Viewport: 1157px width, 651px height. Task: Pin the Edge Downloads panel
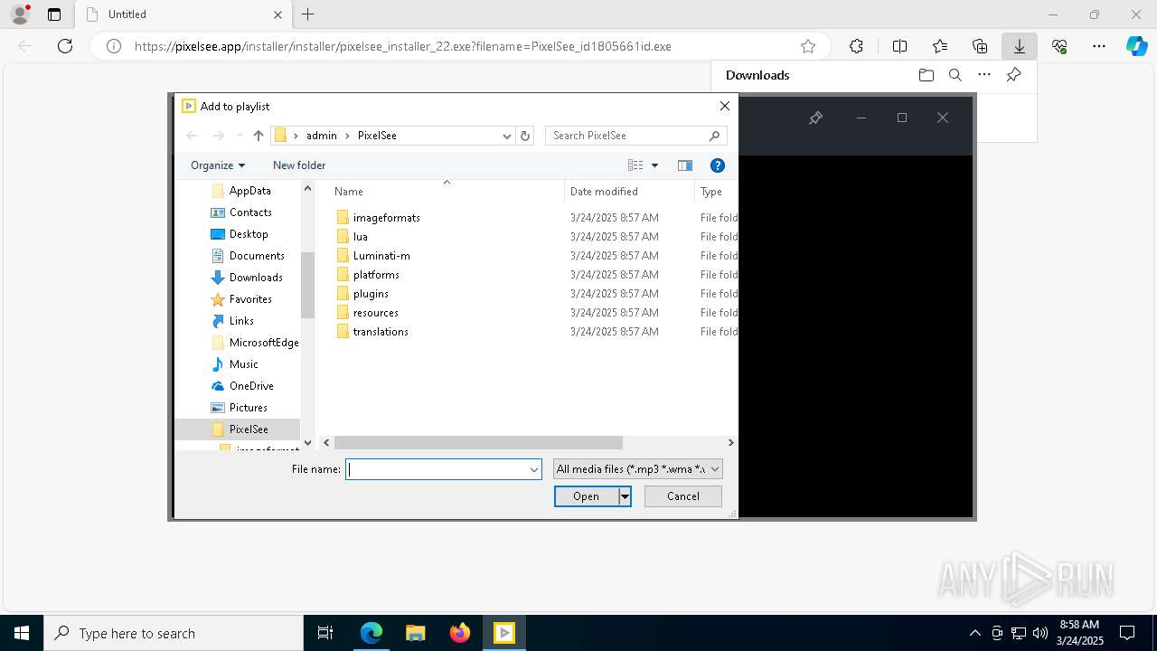point(1013,75)
